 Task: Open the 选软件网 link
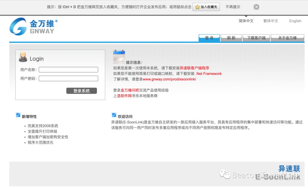(x=124, y=96)
